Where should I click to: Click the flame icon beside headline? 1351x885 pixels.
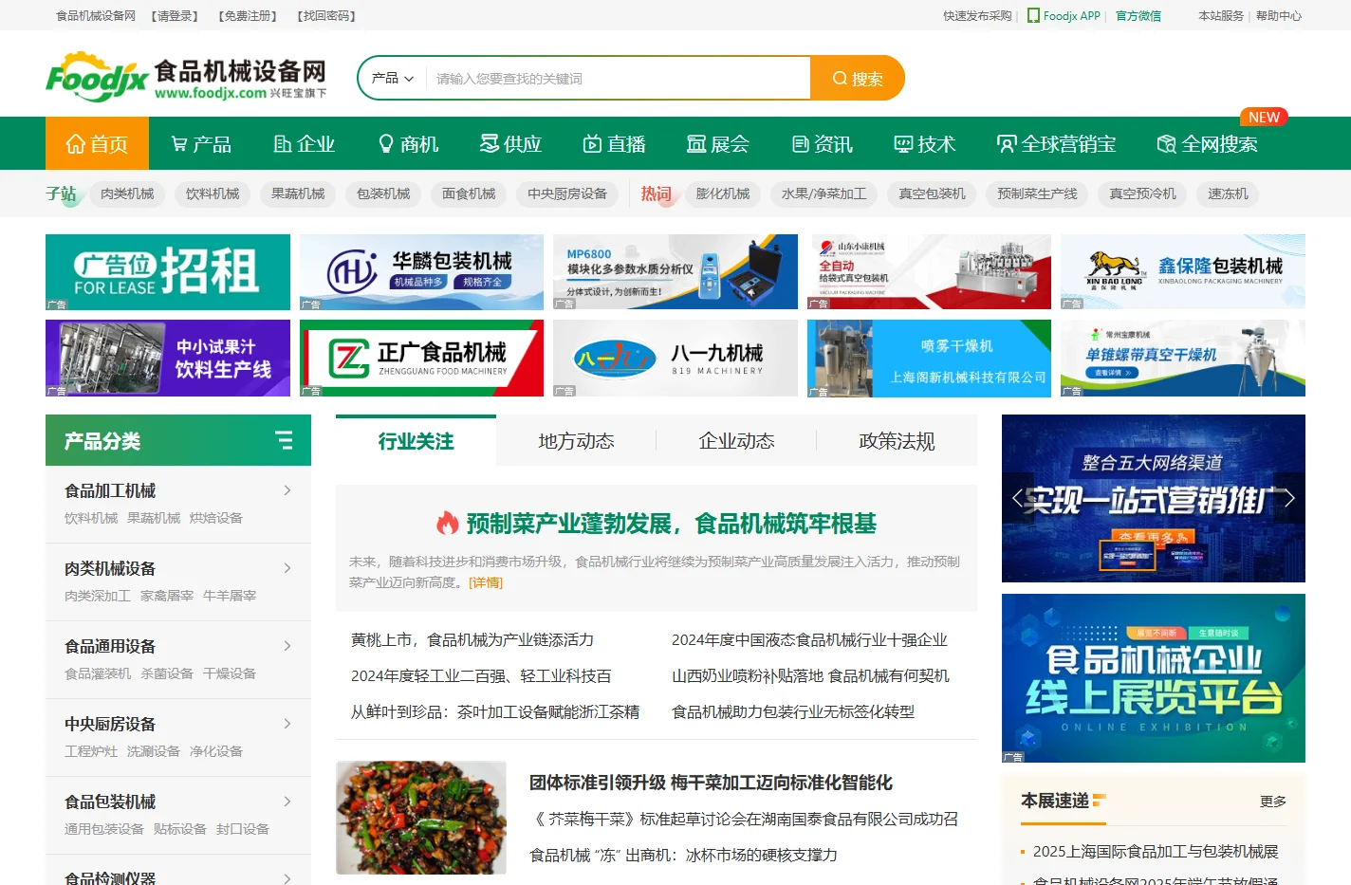point(448,523)
